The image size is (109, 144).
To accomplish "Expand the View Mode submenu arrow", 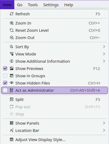I will (x=104, y=54).
